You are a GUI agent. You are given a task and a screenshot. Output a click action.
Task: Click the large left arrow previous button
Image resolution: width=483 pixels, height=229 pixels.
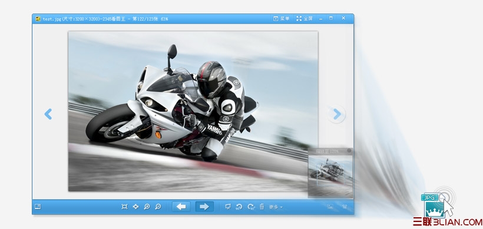[x=181, y=207]
